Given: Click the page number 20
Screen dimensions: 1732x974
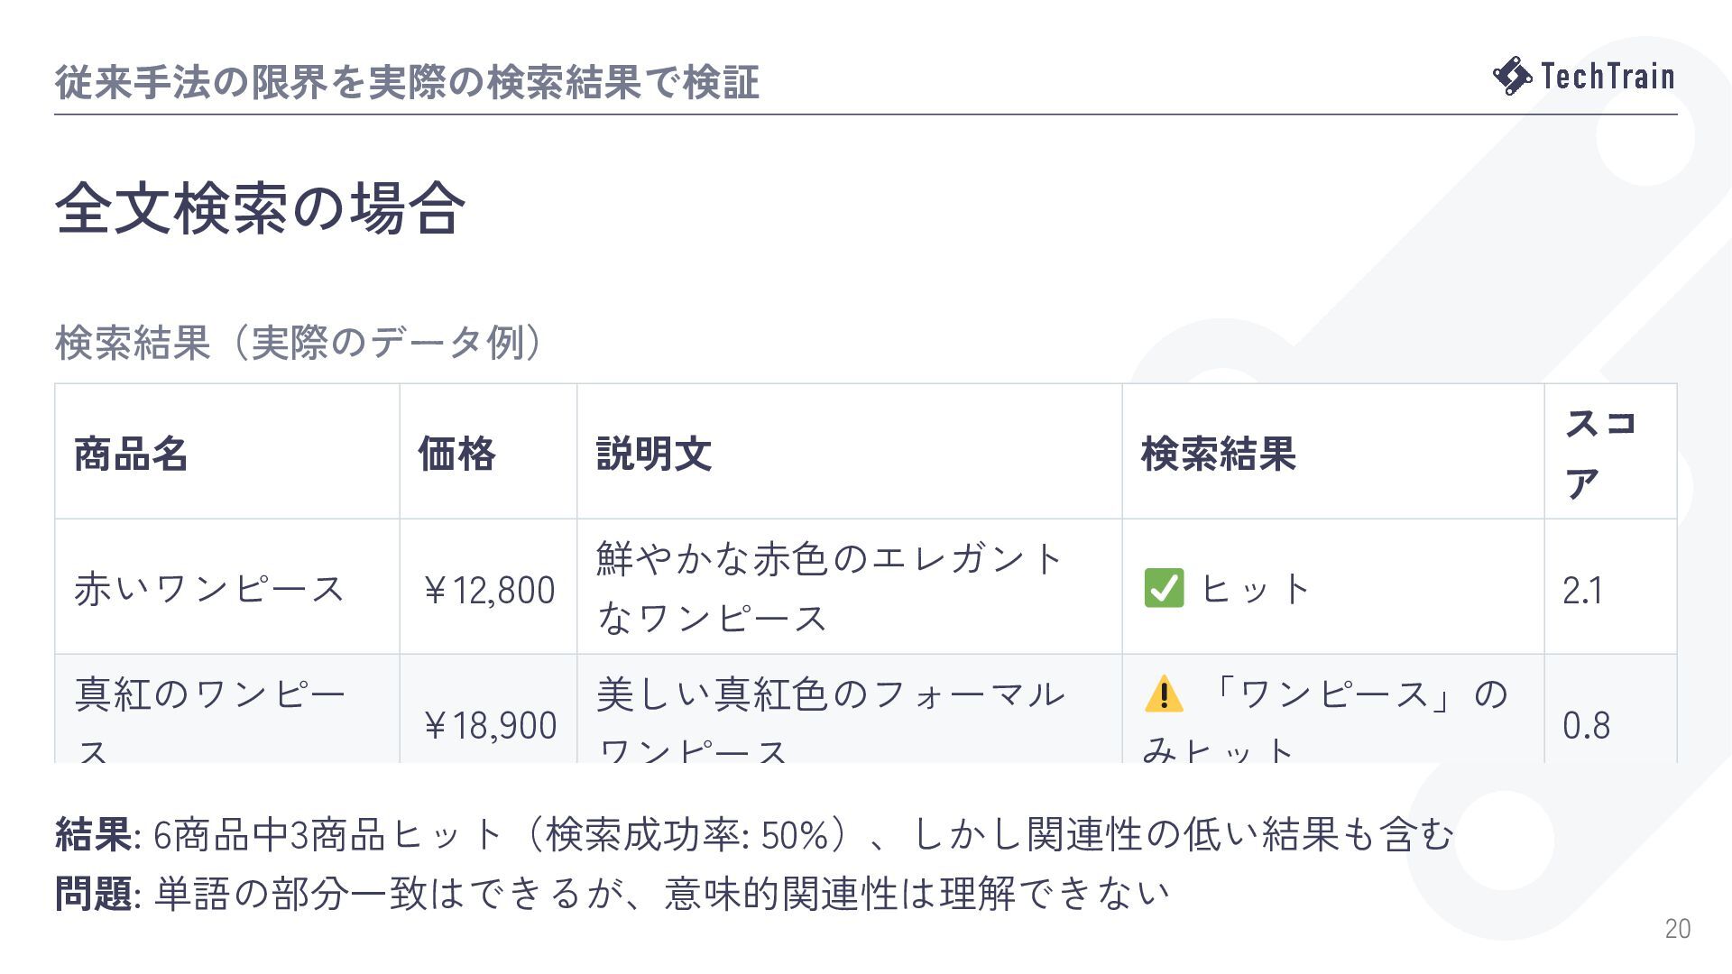Looking at the screenshot, I should click(1678, 928).
